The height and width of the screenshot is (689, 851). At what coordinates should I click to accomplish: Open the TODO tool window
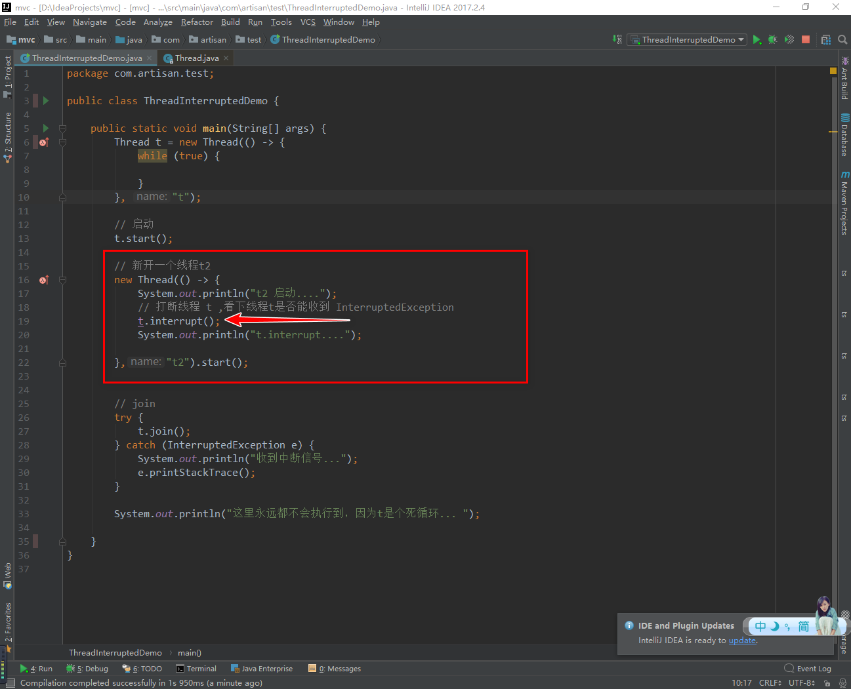(142, 669)
